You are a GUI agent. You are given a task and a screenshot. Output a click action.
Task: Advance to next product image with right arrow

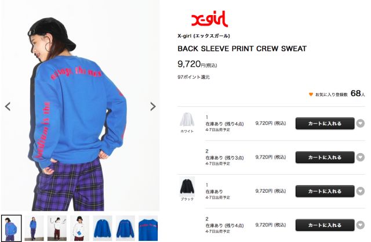click(x=153, y=107)
